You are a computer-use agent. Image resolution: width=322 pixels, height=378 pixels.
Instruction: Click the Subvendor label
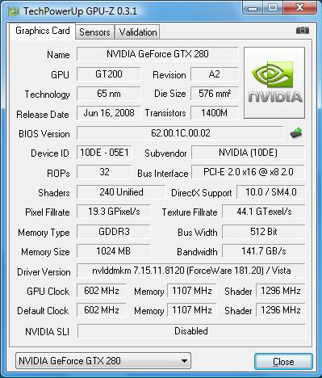pyautogui.click(x=165, y=153)
